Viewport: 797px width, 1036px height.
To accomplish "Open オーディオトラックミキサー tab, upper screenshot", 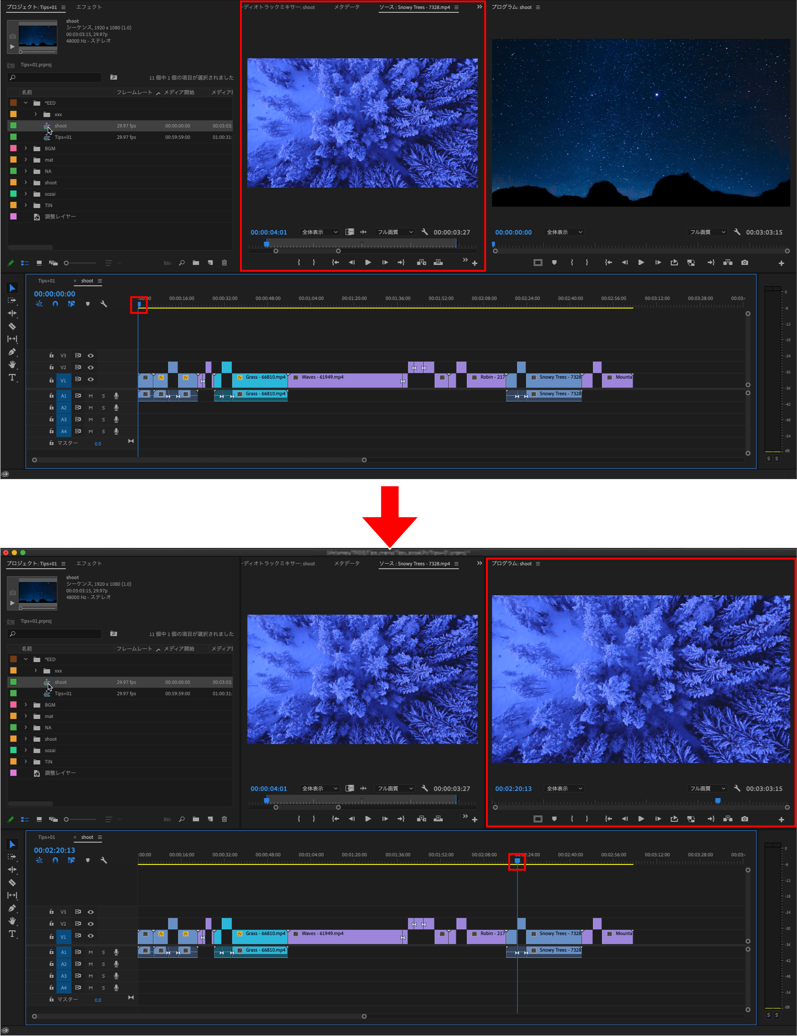I will [x=278, y=7].
